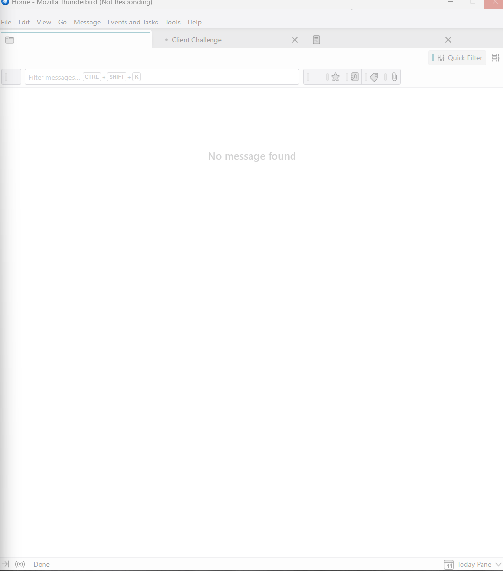Click the Quick Filter button
The width and height of the screenshot is (503, 571).
coord(457,58)
